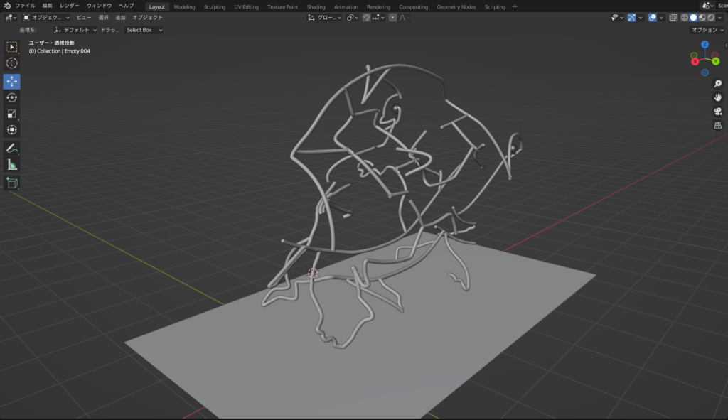
Task: Choose the Move tool
Action: tap(12, 81)
